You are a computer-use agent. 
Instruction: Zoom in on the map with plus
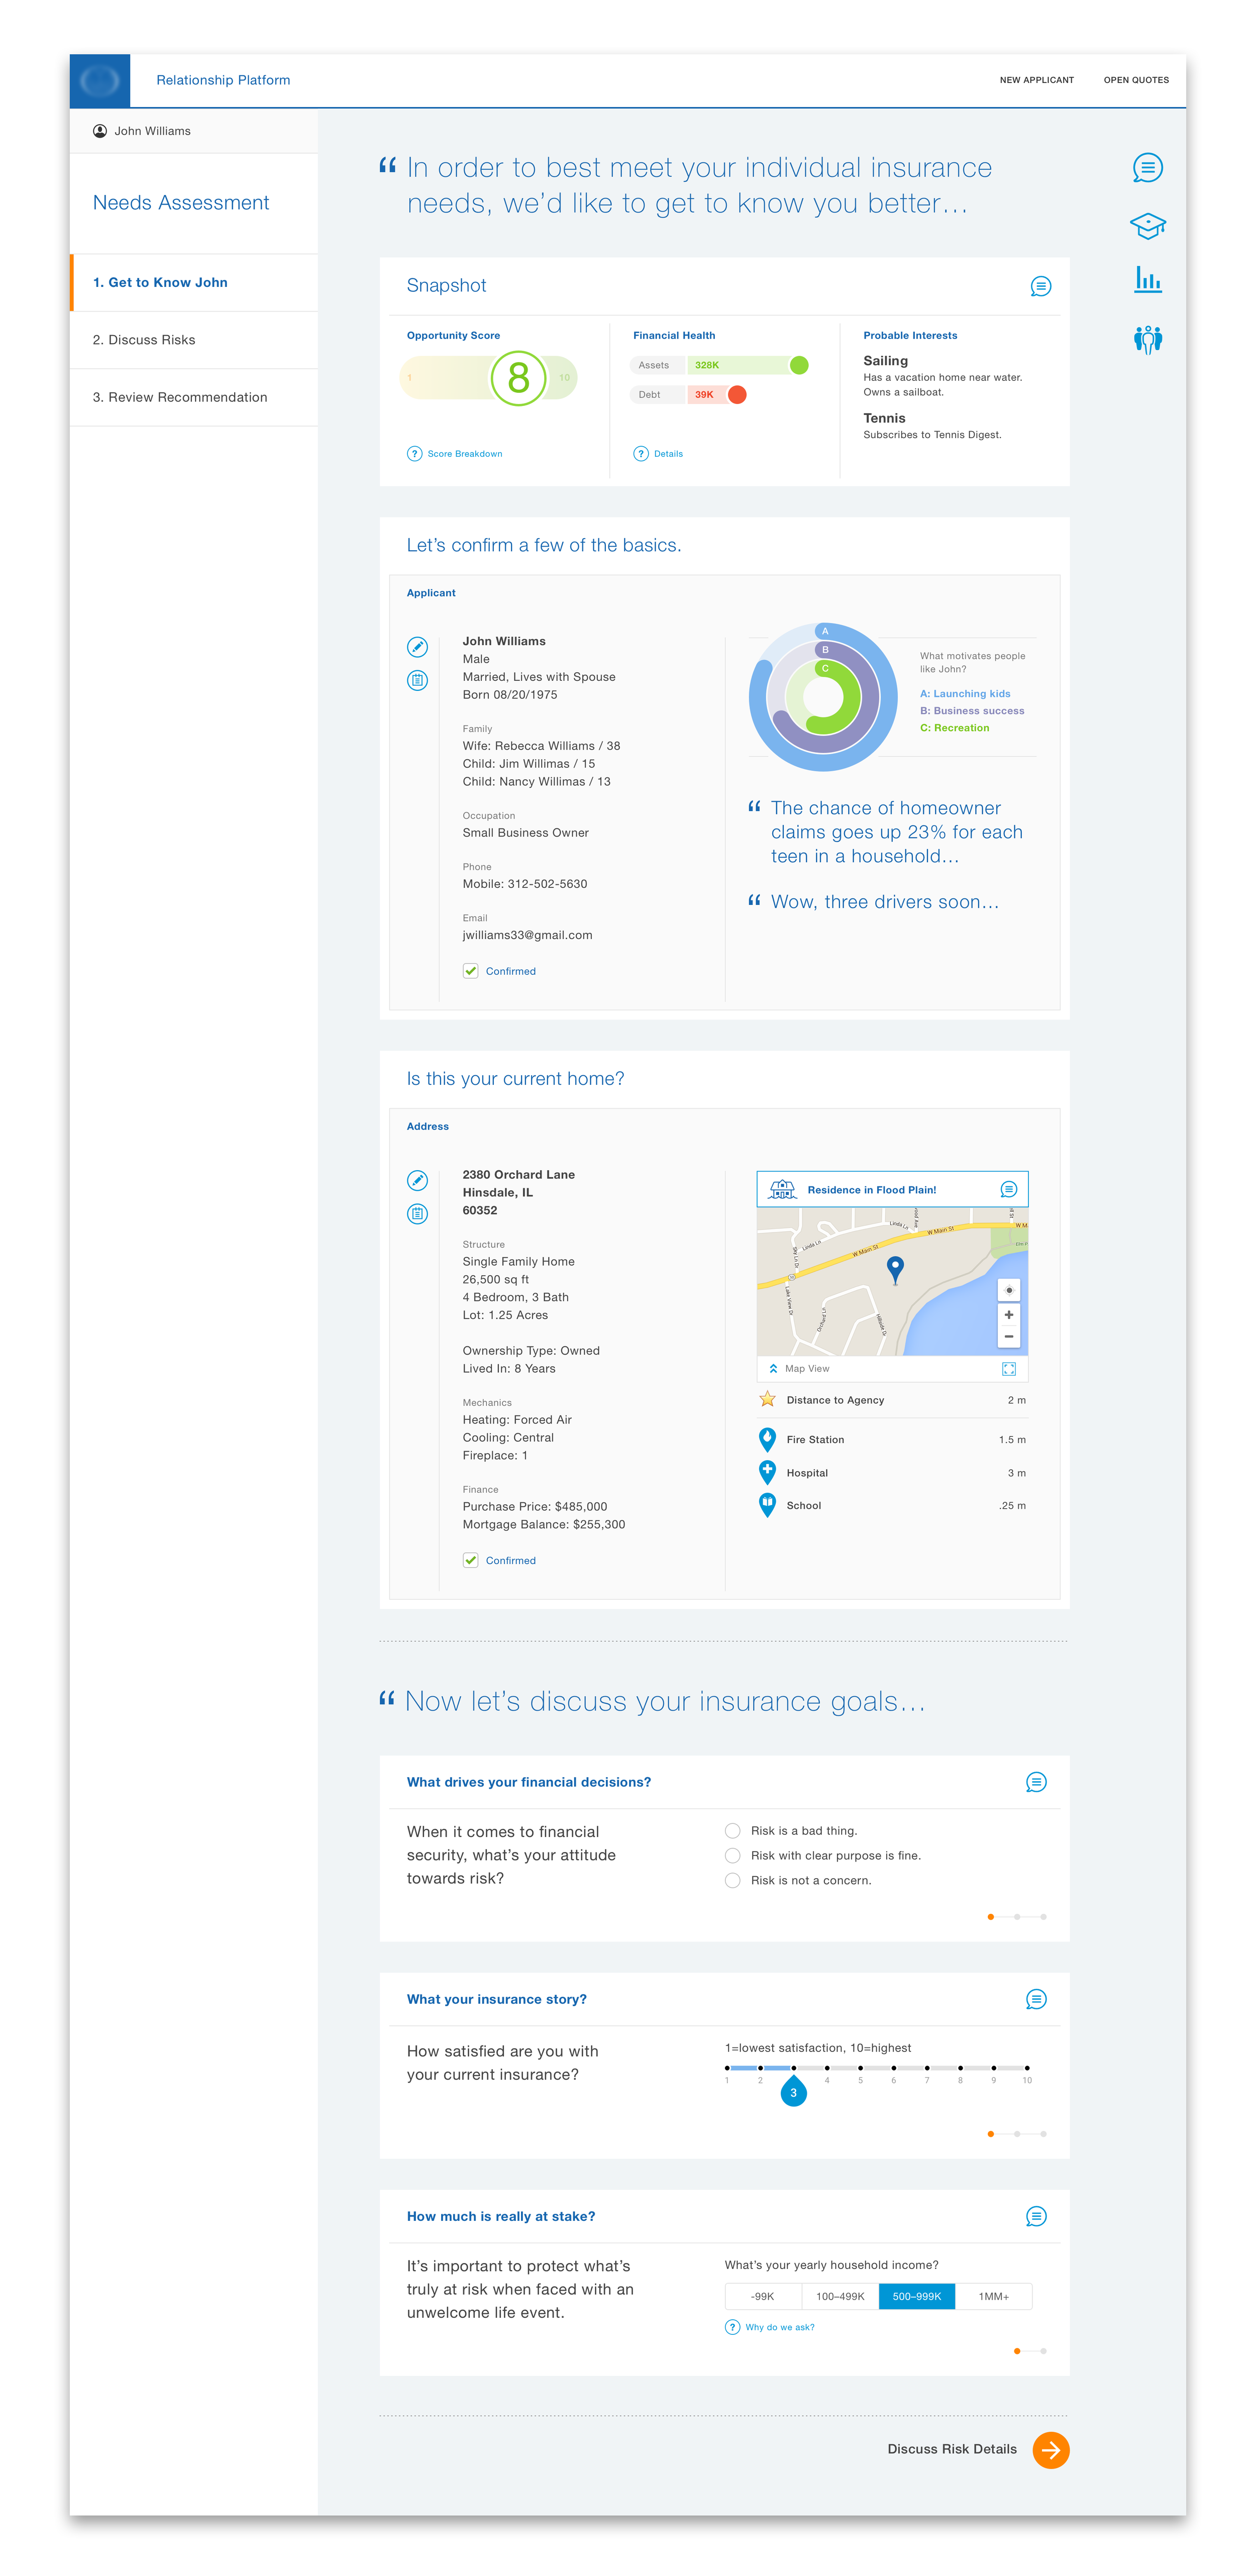[x=1009, y=1315]
